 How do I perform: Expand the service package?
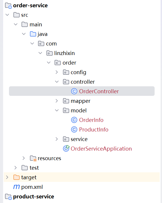57,139
